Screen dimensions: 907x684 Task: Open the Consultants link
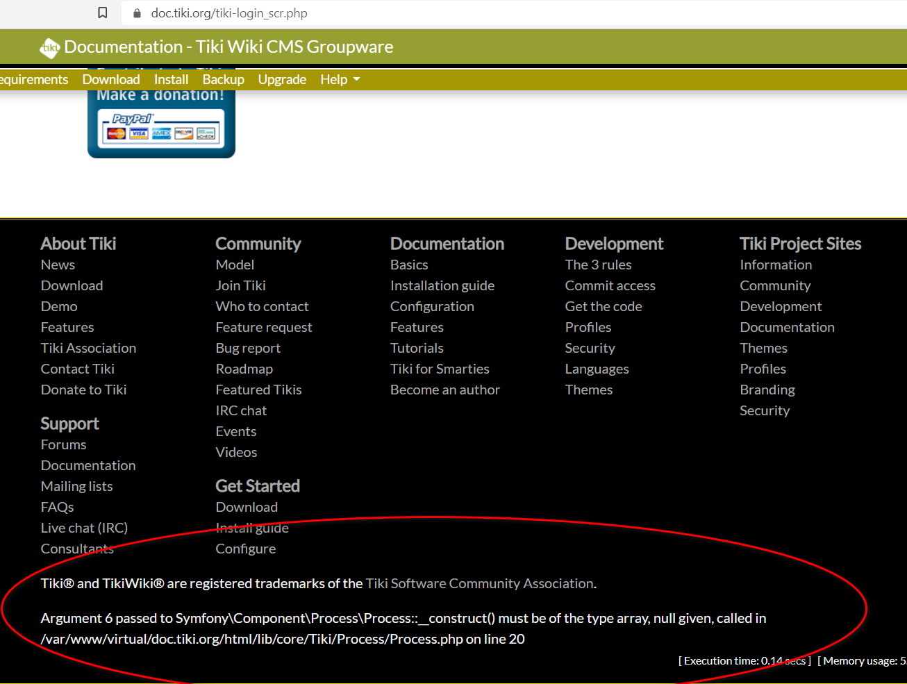77,549
